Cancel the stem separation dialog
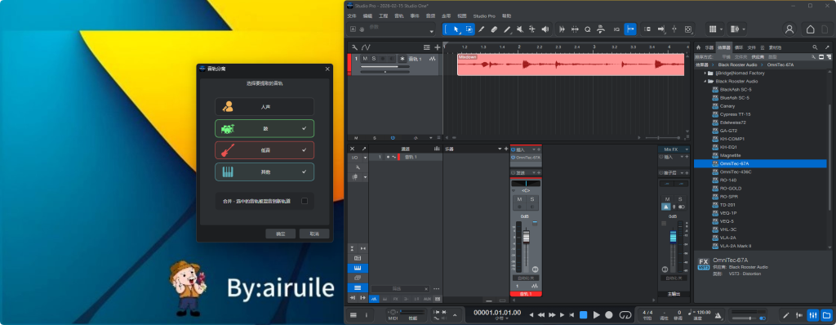Screen dimensions: 836x325 tap(314, 234)
